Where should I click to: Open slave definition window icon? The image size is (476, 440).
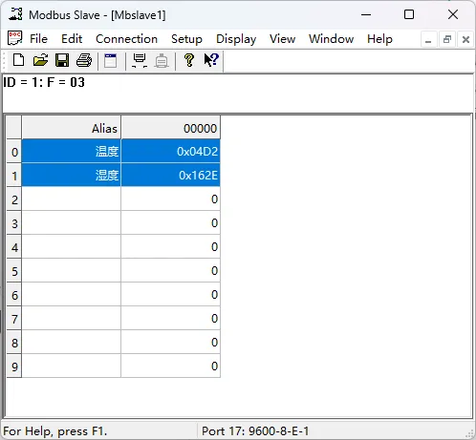point(110,60)
